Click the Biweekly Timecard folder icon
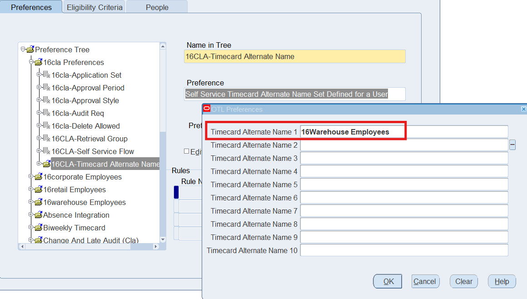The image size is (527, 299). pos(38,228)
